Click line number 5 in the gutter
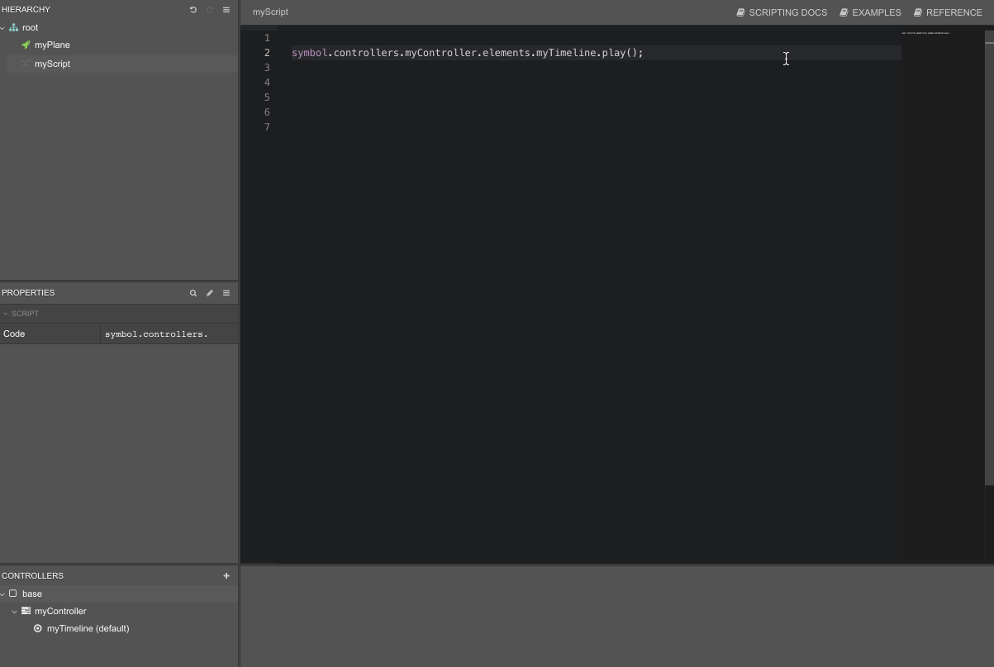The height and width of the screenshot is (667, 994). [267, 97]
